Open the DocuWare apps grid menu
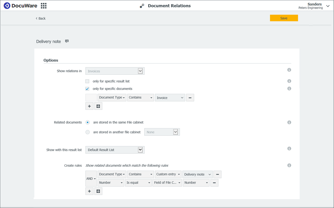 click(43, 6)
